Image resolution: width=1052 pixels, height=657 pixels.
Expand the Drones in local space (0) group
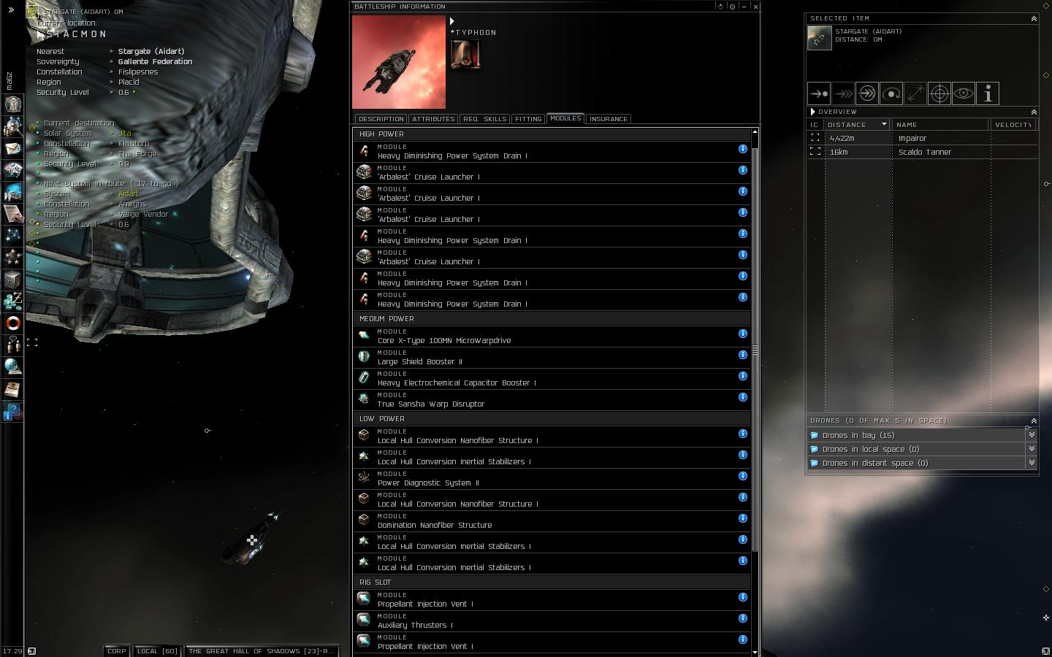1032,449
